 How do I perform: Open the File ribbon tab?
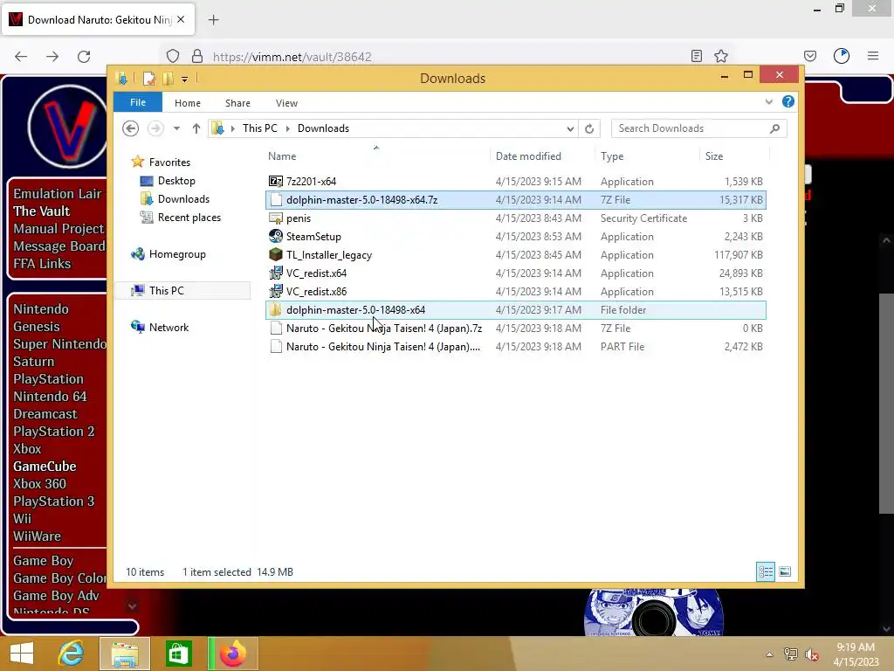click(138, 102)
